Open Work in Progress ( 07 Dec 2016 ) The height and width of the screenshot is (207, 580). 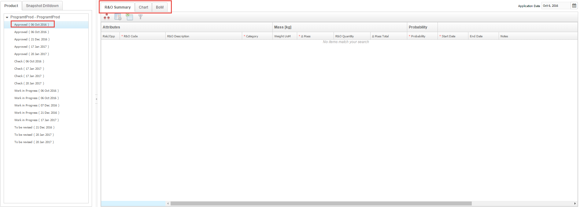pos(37,105)
